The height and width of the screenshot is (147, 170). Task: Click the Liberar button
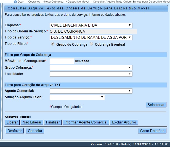pyautogui.click(x=12, y=122)
